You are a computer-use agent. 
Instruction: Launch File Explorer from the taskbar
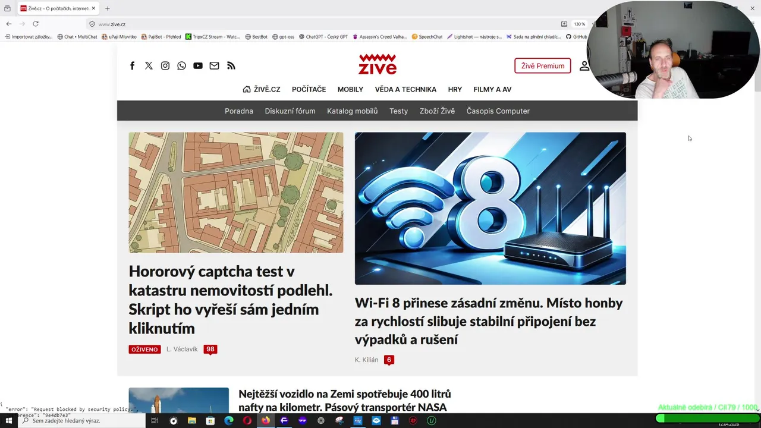coord(191,420)
